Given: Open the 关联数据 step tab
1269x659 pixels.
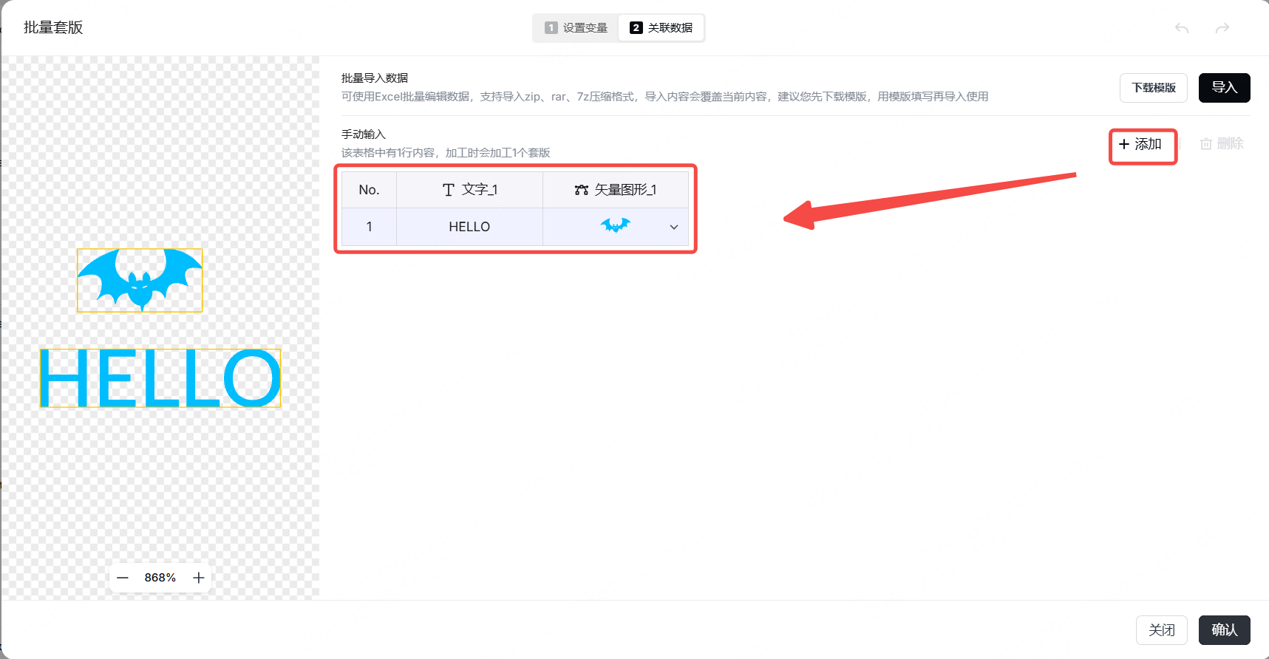Looking at the screenshot, I should point(661,28).
